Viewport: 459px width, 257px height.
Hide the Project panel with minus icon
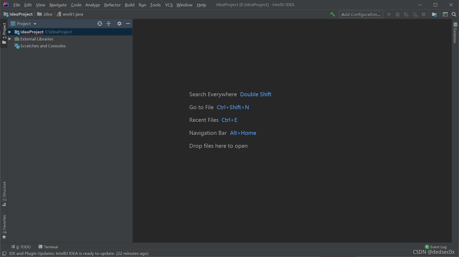128,24
